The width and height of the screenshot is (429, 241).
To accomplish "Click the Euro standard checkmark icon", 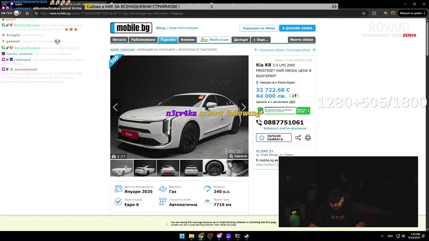I will point(118,202).
